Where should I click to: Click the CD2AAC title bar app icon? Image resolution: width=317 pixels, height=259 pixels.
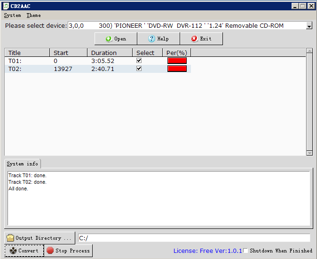click(x=6, y=6)
